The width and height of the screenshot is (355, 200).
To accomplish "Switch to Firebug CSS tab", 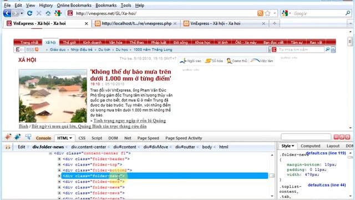I will coord(82,138).
